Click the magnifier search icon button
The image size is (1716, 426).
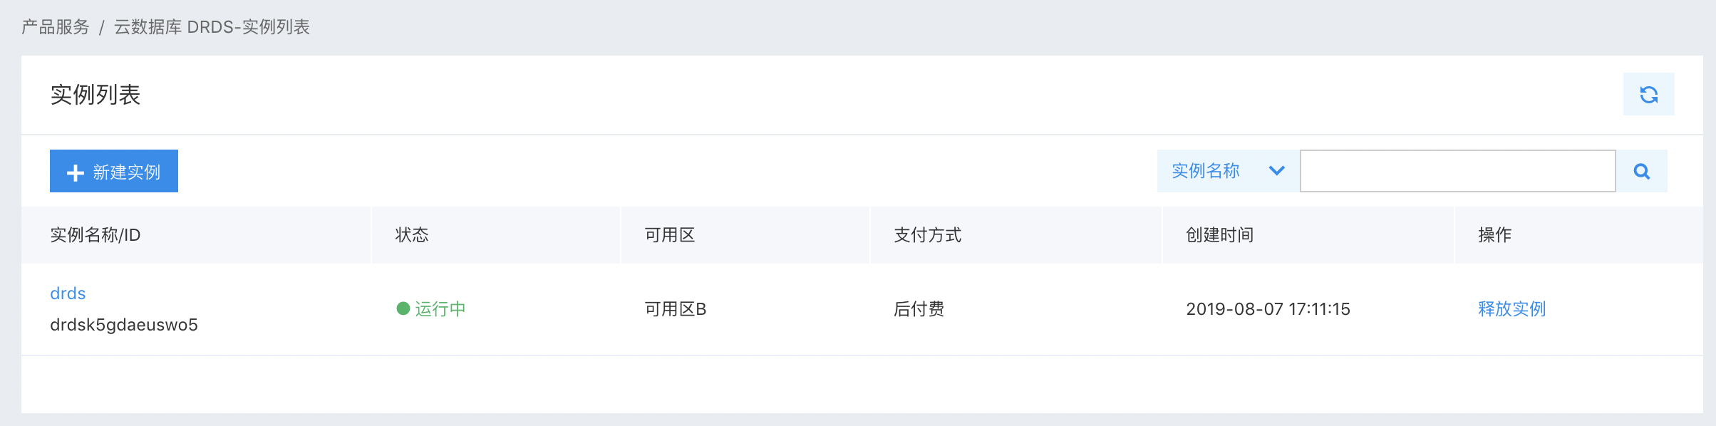(1641, 171)
